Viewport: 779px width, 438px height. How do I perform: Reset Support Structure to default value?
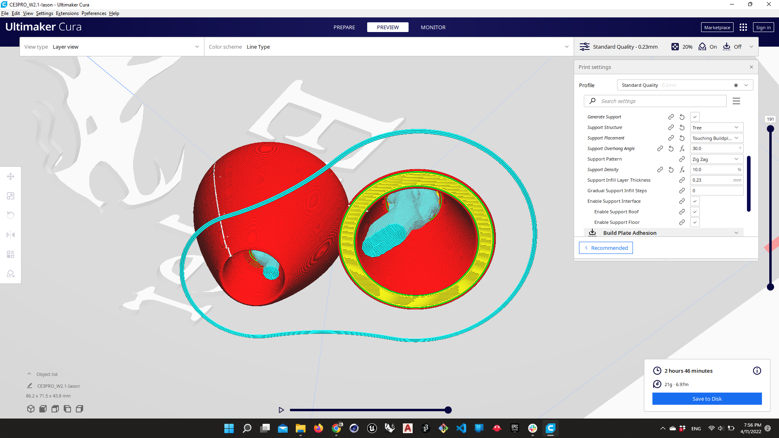[x=682, y=127]
